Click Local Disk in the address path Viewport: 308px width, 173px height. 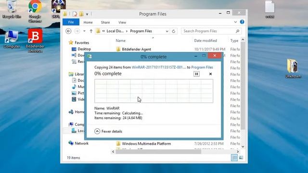click(x=115, y=31)
